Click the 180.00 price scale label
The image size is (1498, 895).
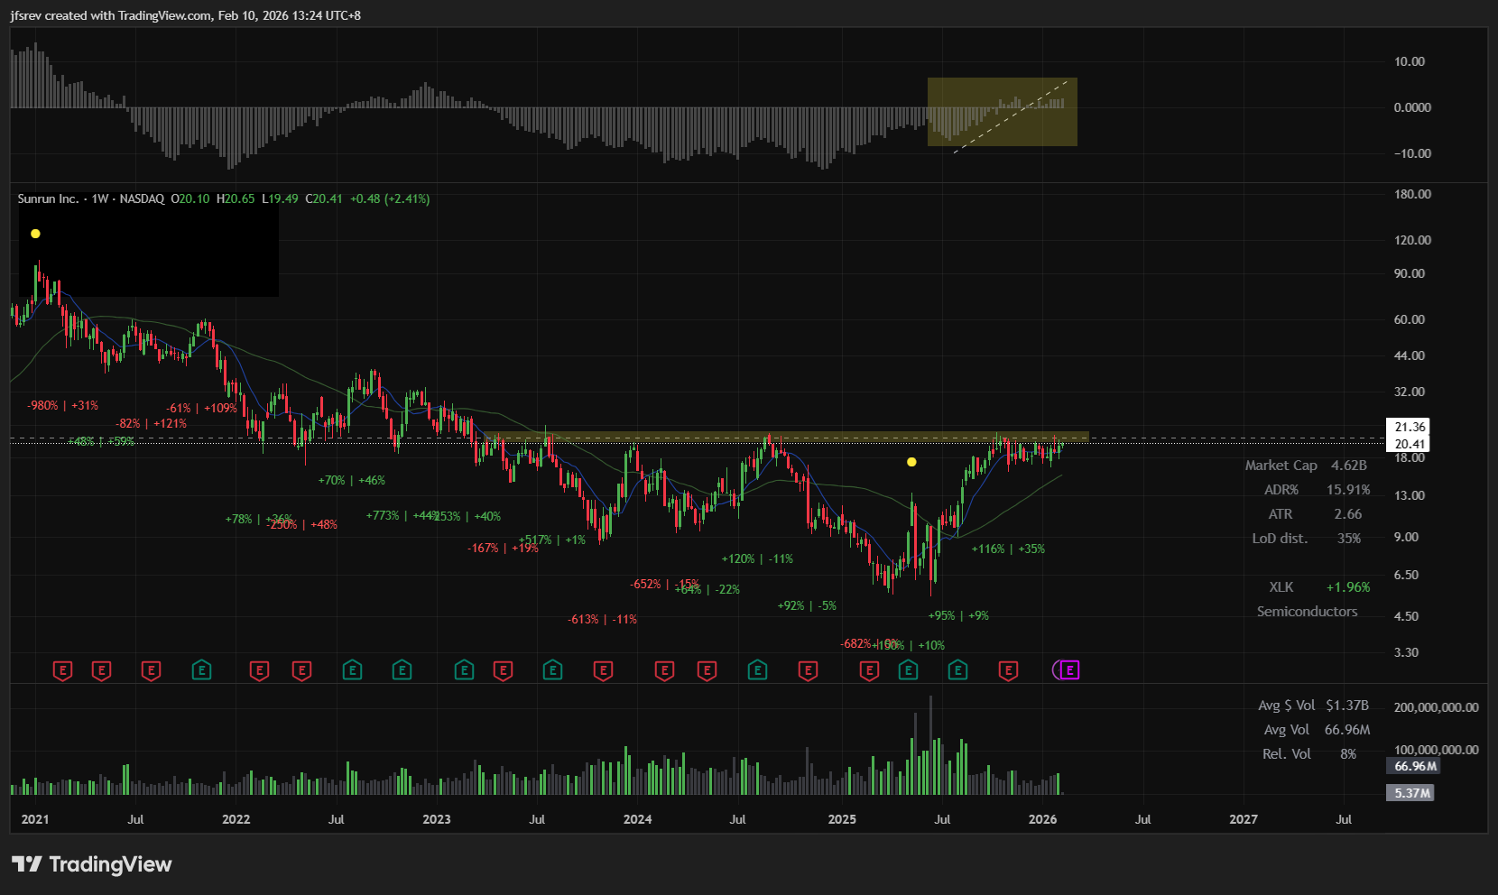click(1412, 194)
